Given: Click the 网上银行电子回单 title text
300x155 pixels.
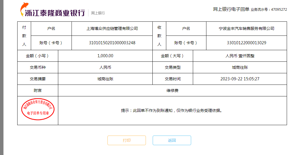Looking at the screenshot, I should (x=231, y=9).
